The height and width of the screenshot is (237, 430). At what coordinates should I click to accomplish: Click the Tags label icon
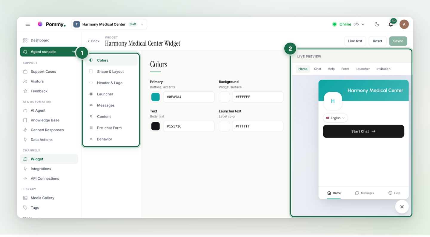pos(25,208)
